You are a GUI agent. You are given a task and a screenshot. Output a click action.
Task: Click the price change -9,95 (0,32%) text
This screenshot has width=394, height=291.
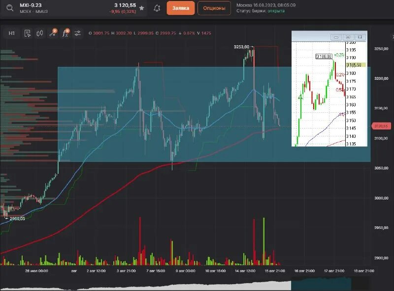click(x=123, y=11)
